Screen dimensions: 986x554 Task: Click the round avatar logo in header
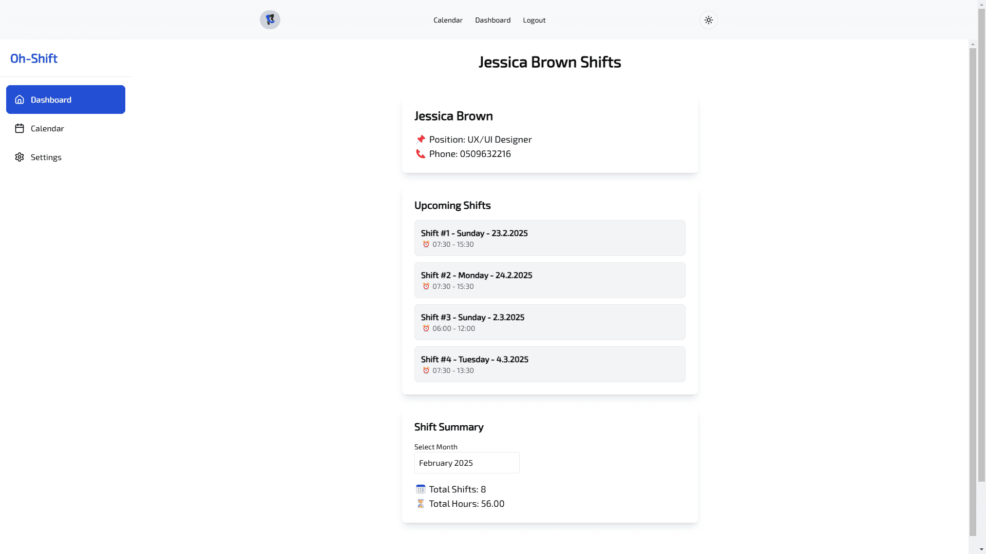coord(270,20)
